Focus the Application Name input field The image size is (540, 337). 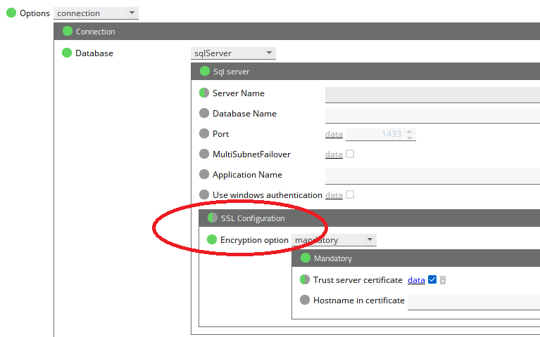tap(432, 176)
